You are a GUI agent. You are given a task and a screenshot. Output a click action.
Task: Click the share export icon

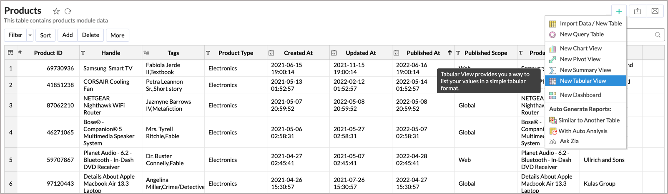(638, 11)
